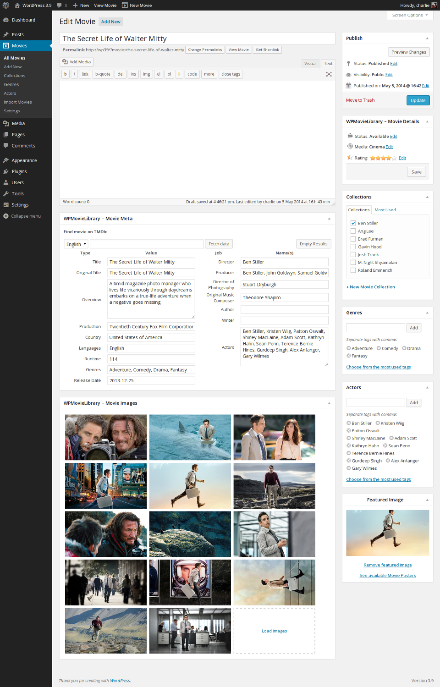Remove Kristen Wiig actor tag

pyautogui.click(x=378, y=423)
